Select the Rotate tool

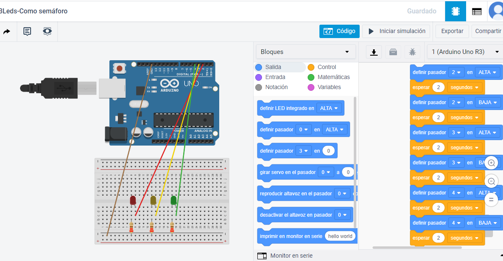(7, 31)
